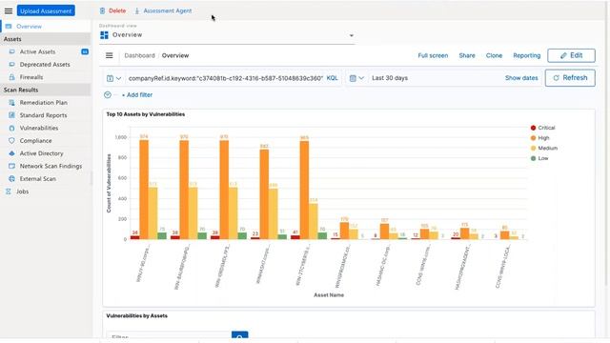This screenshot has width=610, height=343.
Task: Click the Network Scan Findings icon
Action: click(11, 166)
